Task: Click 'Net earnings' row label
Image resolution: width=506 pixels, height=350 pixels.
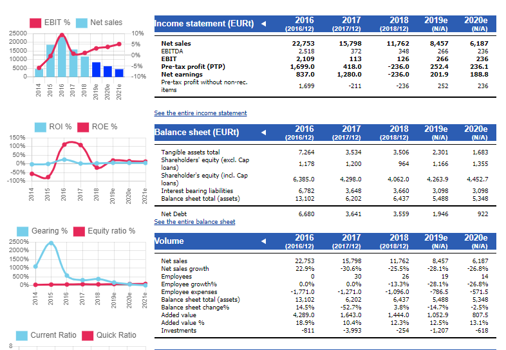Action: (x=182, y=75)
